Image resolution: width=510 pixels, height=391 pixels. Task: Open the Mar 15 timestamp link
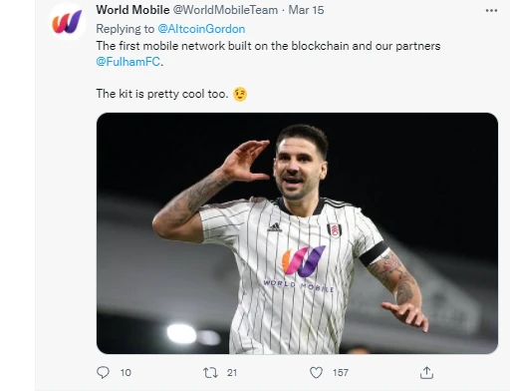click(306, 10)
